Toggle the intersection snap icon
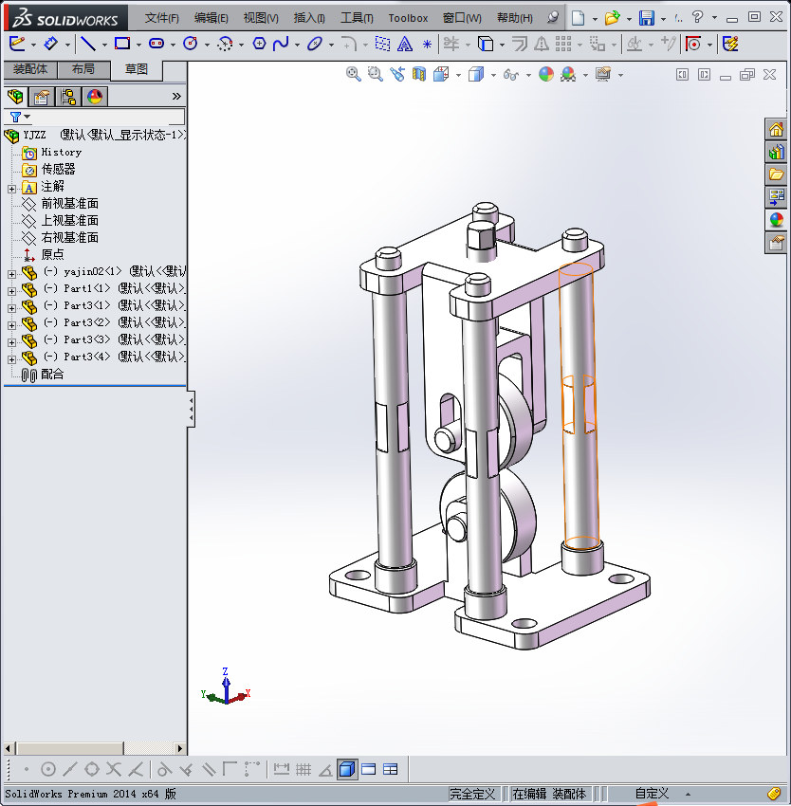Image resolution: width=791 pixels, height=806 pixels. point(113,769)
